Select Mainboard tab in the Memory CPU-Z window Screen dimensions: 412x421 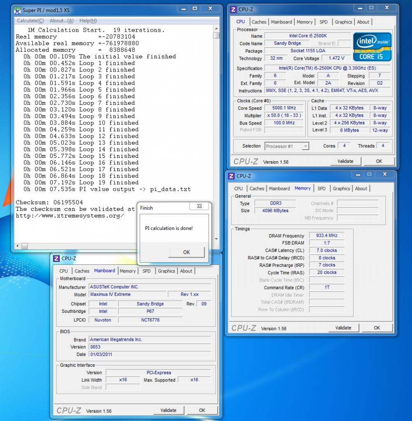[279, 188]
